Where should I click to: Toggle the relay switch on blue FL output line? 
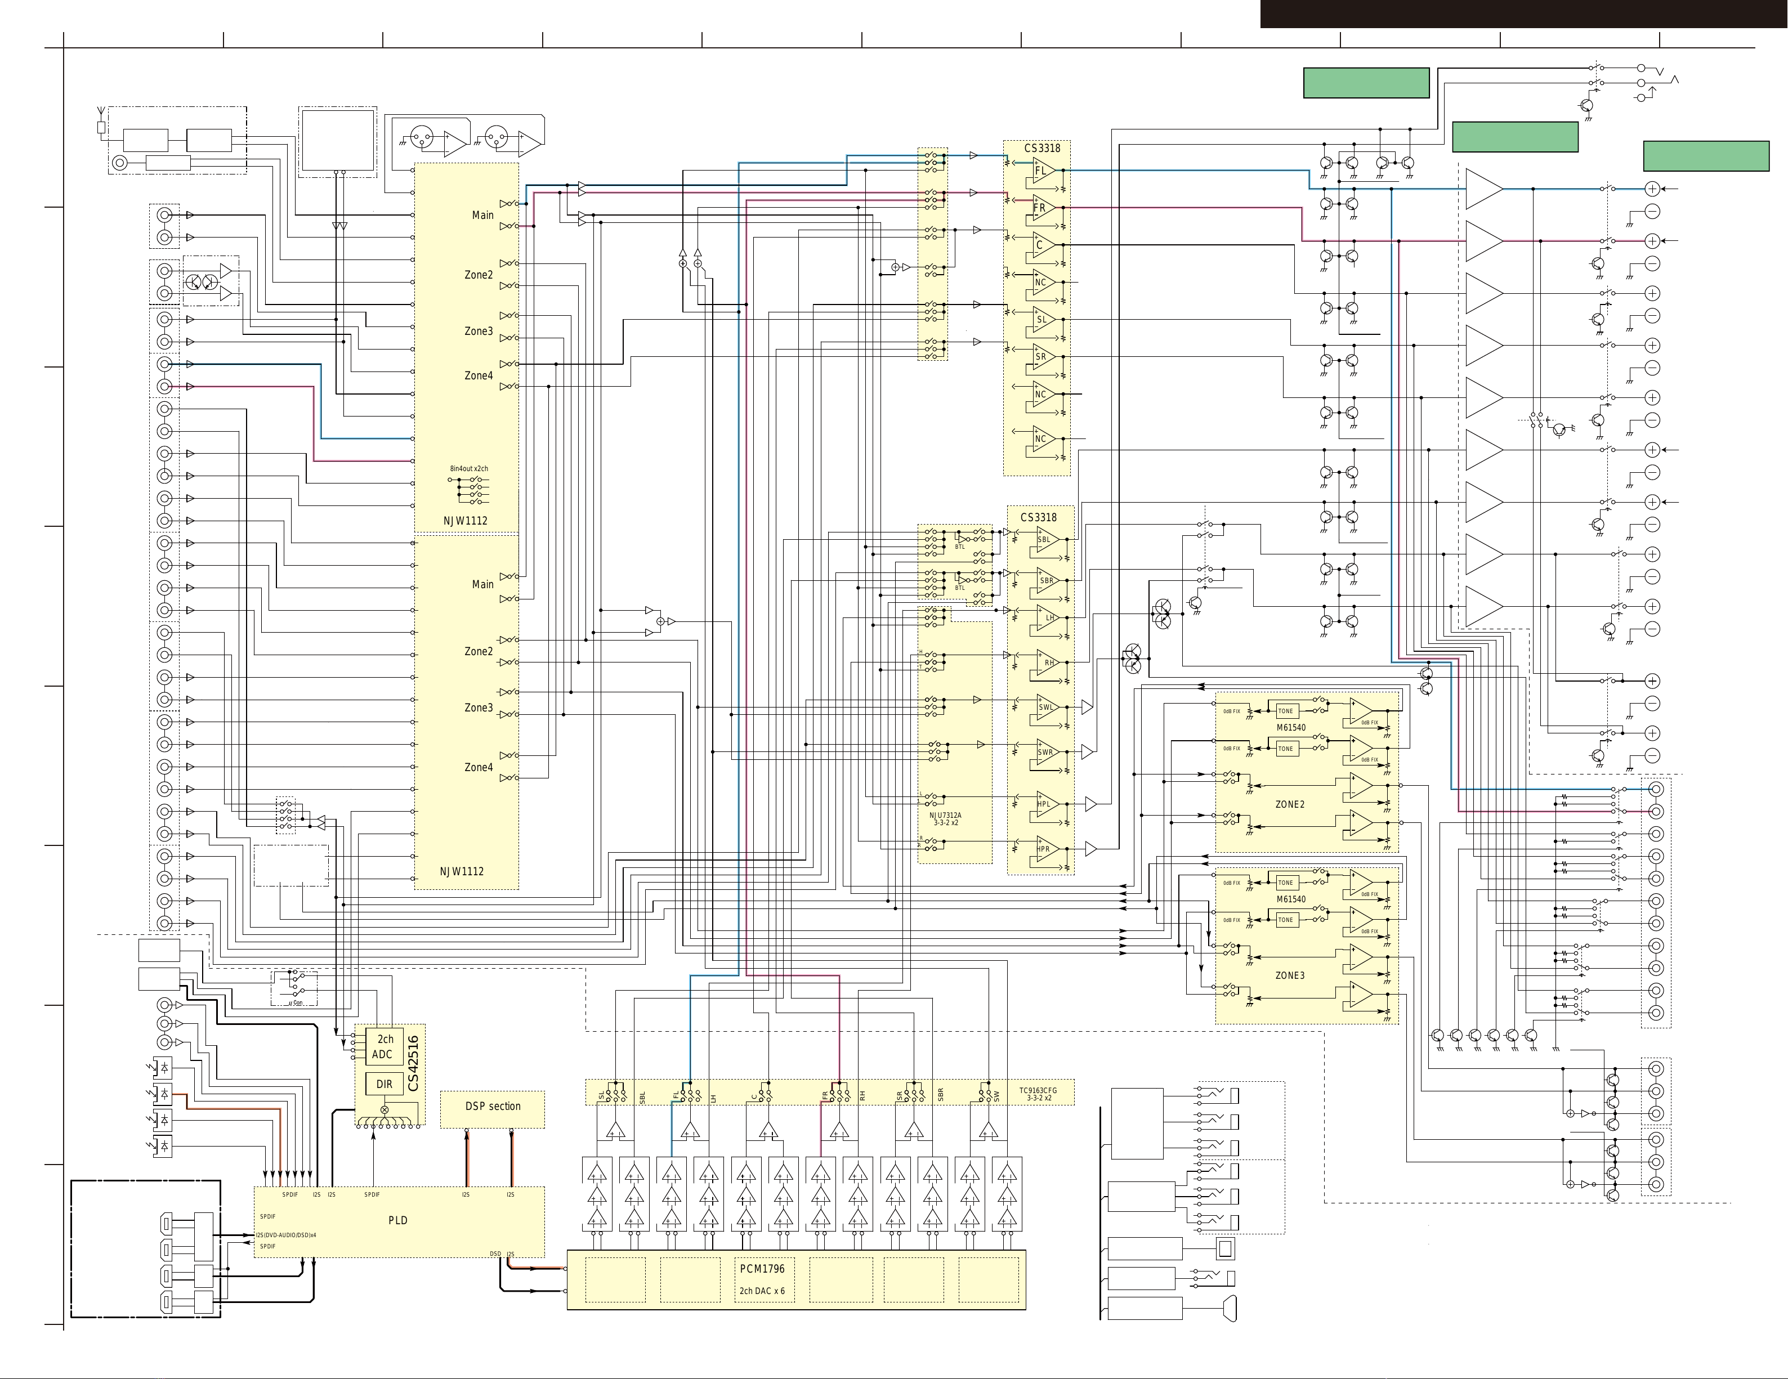[1608, 189]
